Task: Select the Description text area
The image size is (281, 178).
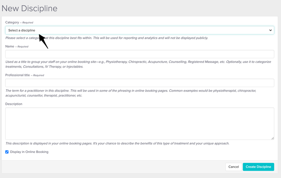Action: pyautogui.click(x=140, y=123)
